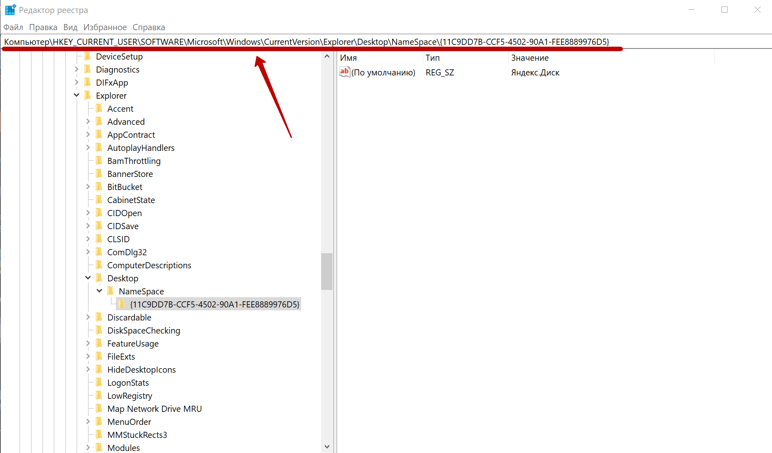The height and width of the screenshot is (453, 772).
Task: Click the Discardable folder icon
Action: (99, 317)
